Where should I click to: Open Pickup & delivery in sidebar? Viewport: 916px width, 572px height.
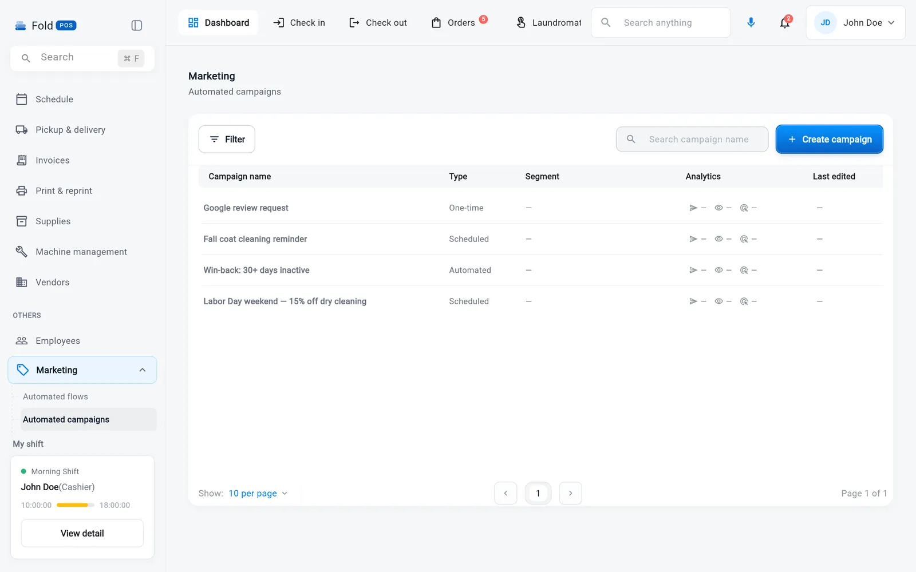82,130
